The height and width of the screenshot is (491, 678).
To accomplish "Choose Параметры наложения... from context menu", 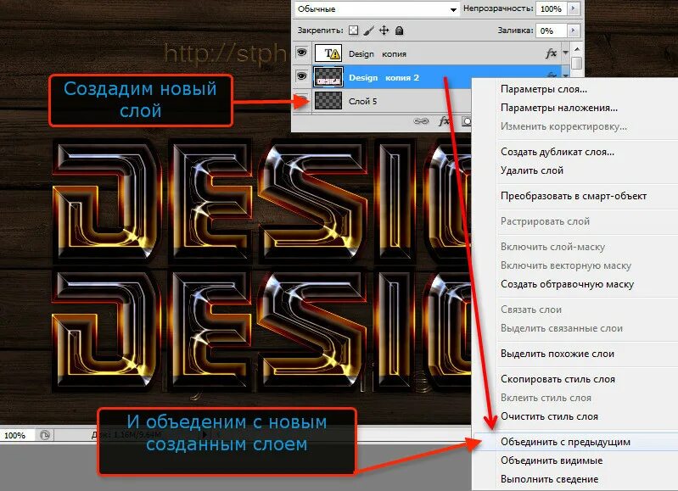I will tap(558, 108).
